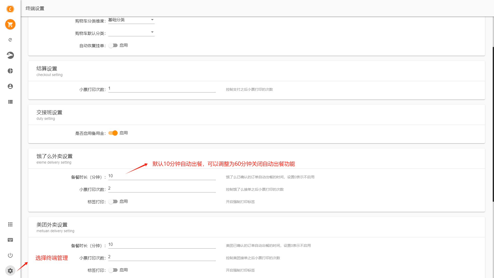Image resolution: width=494 pixels, height=278 pixels.
Task: Open the apps grid icon
Action: pos(10,224)
